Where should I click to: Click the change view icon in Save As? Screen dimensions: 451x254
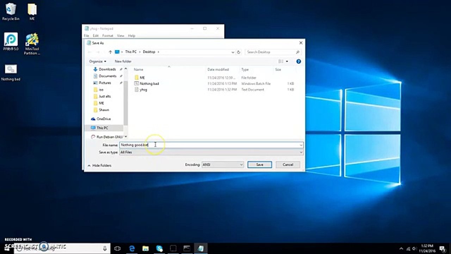[281, 61]
